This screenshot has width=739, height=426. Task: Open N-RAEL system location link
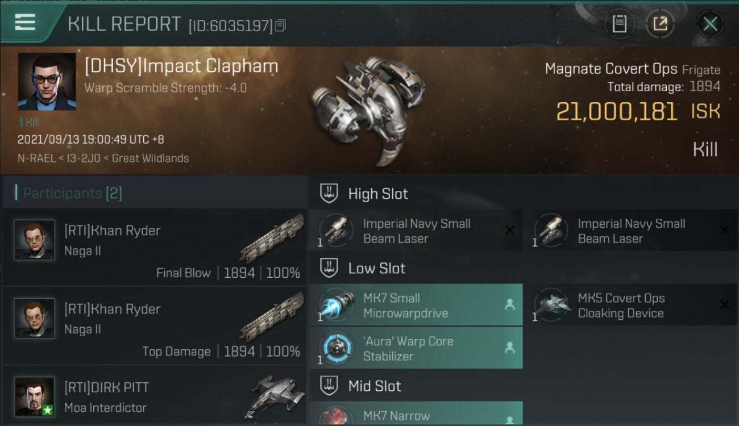[38, 158]
